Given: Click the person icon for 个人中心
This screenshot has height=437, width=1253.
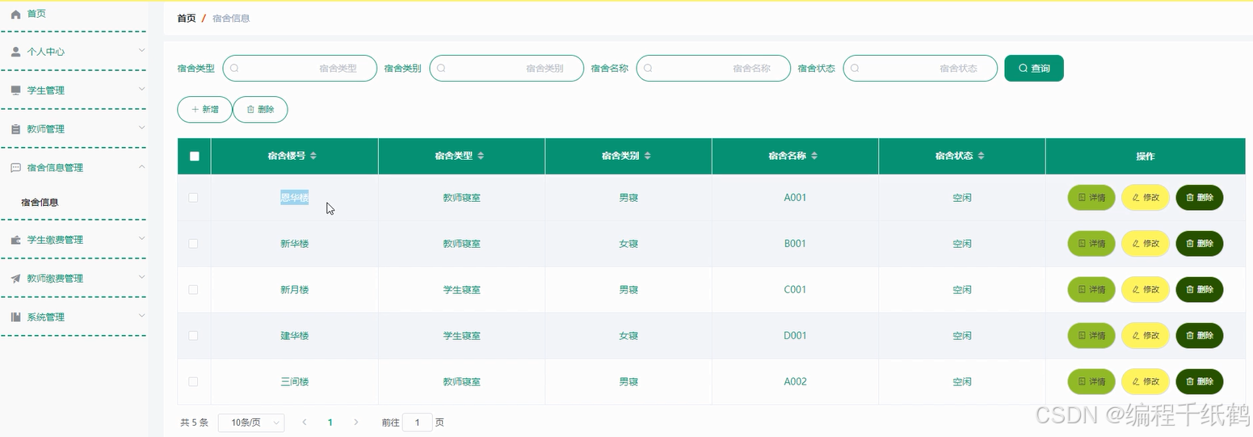Looking at the screenshot, I should coord(15,52).
